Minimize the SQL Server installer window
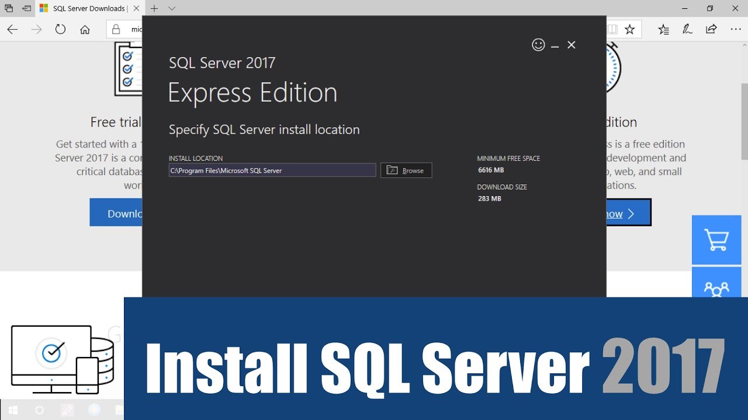748x420 pixels. click(x=555, y=45)
